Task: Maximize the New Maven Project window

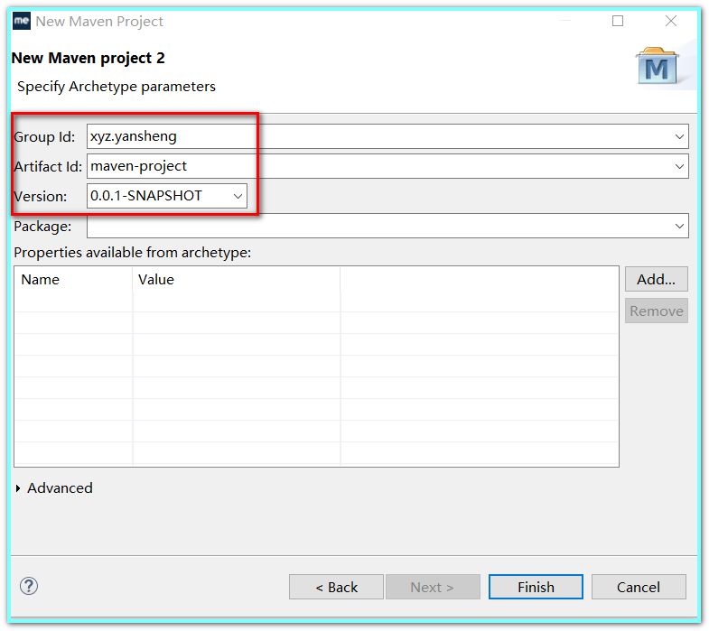Action: pos(618,21)
